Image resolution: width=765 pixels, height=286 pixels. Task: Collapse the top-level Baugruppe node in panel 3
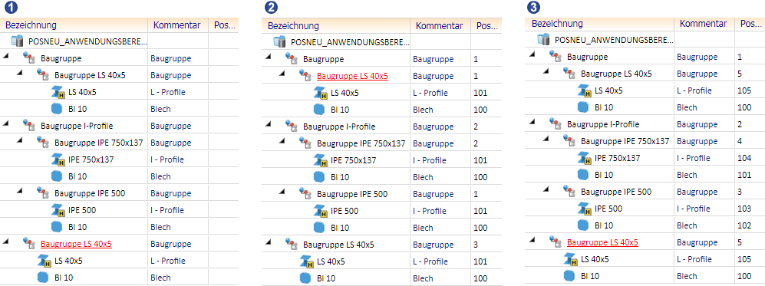pyautogui.click(x=532, y=54)
